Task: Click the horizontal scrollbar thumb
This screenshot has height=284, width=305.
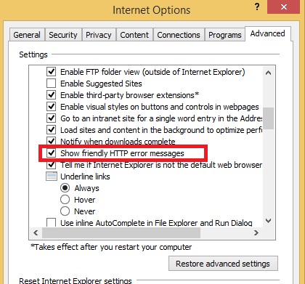Action: (x=121, y=232)
